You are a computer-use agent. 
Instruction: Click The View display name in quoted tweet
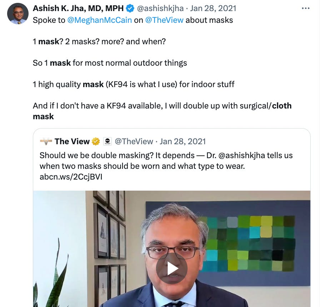pyautogui.click(x=72, y=141)
